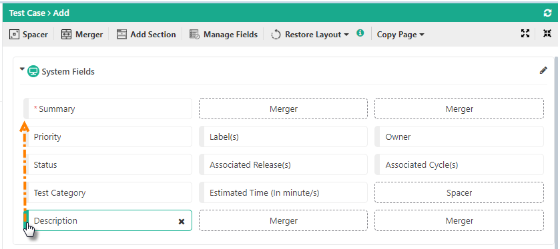The width and height of the screenshot is (560, 249).
Task: Add a Spacer to the layout
Action: click(29, 35)
